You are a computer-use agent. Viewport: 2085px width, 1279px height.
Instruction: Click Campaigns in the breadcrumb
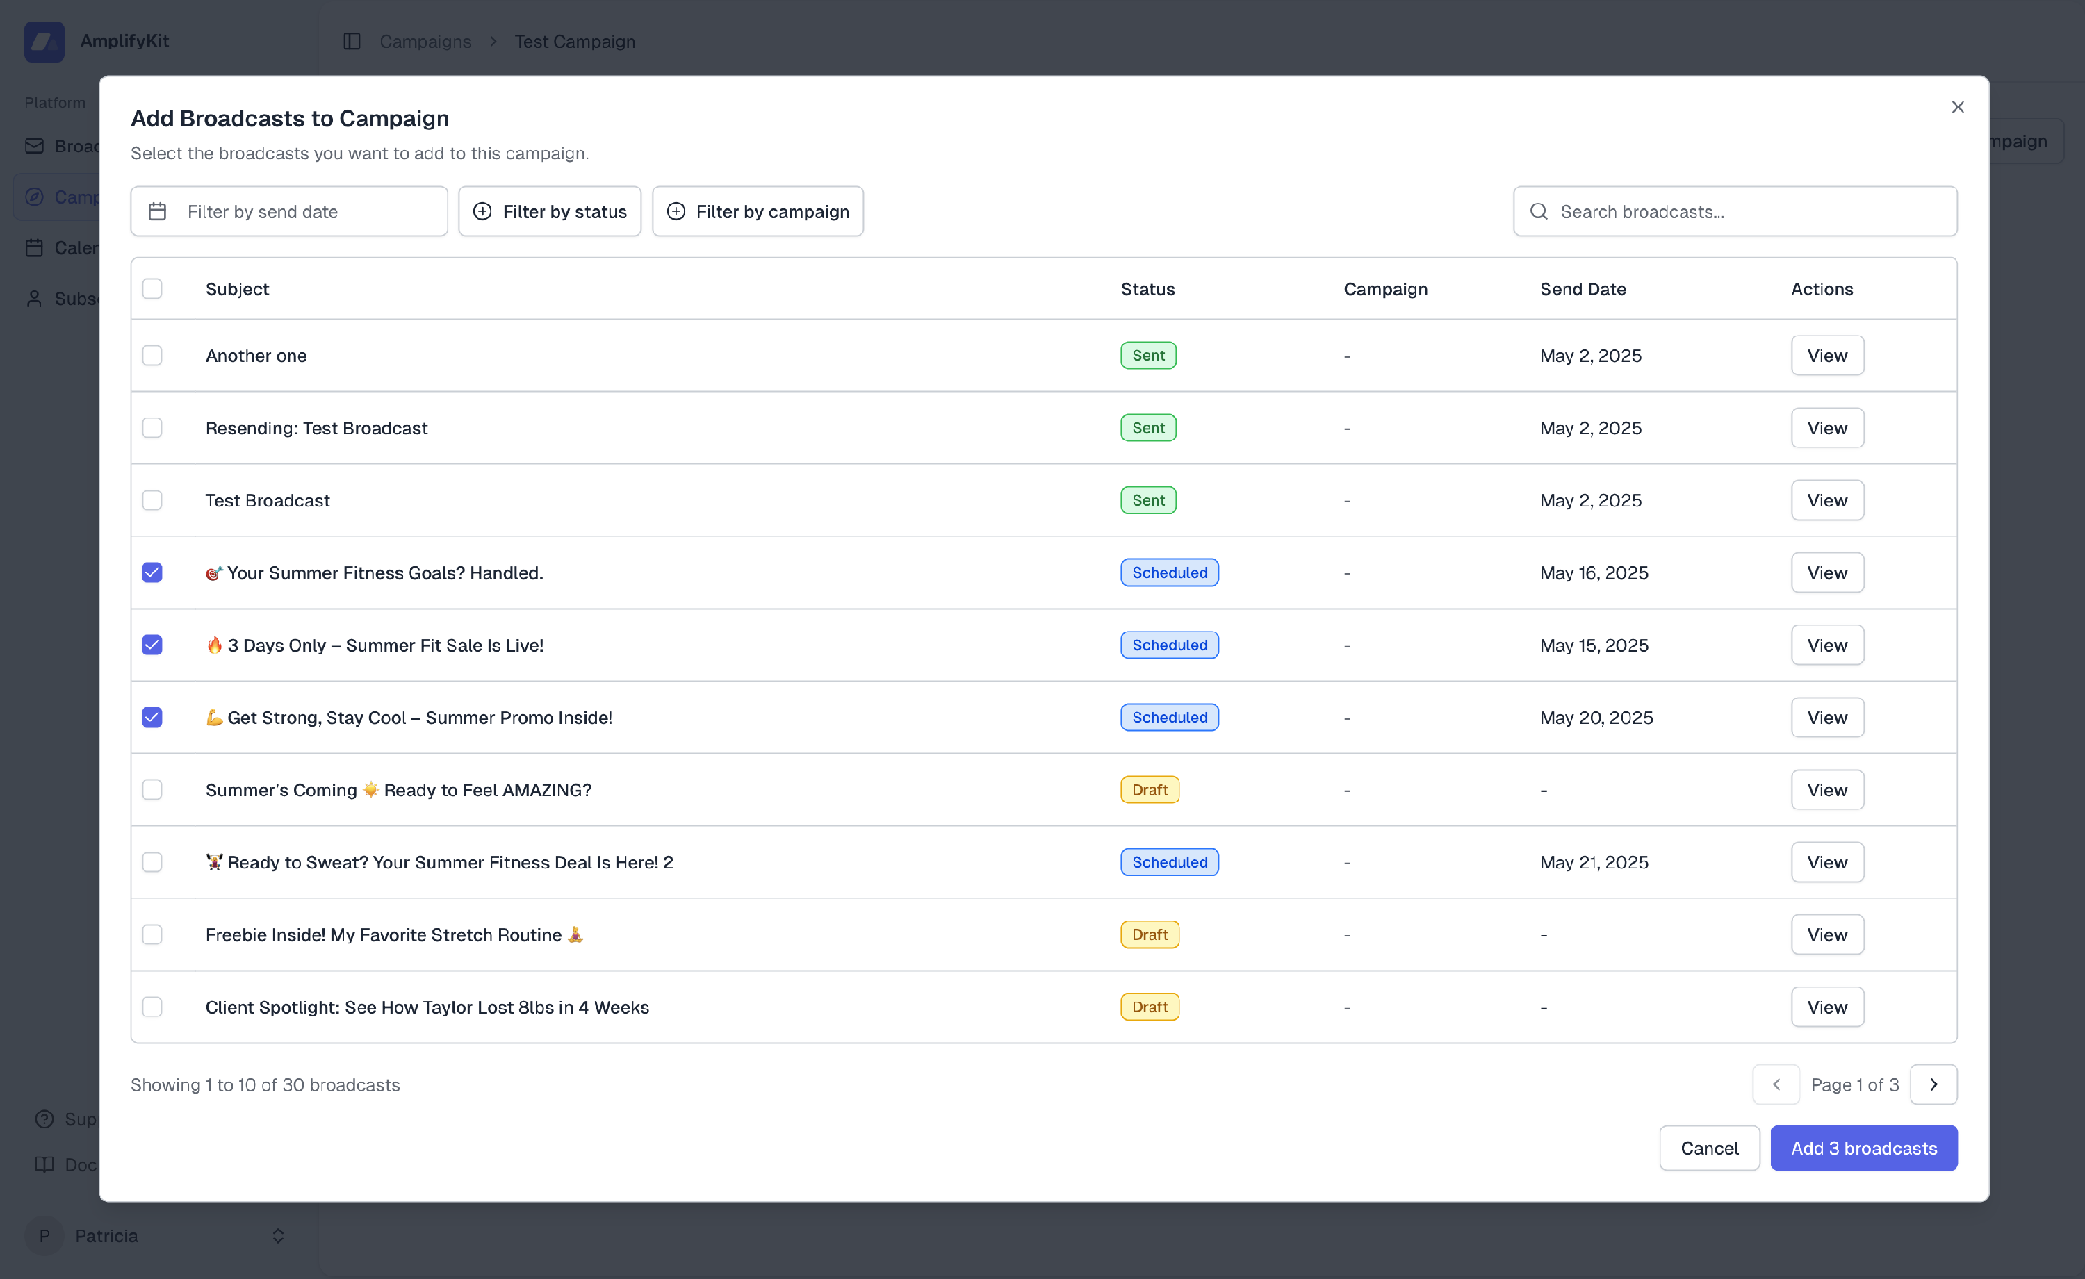pos(425,42)
